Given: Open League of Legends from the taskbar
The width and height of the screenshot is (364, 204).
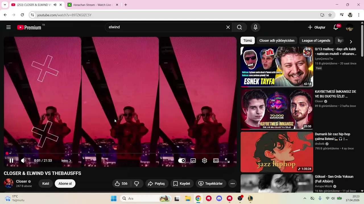Looking at the screenshot, I should coord(251,198).
